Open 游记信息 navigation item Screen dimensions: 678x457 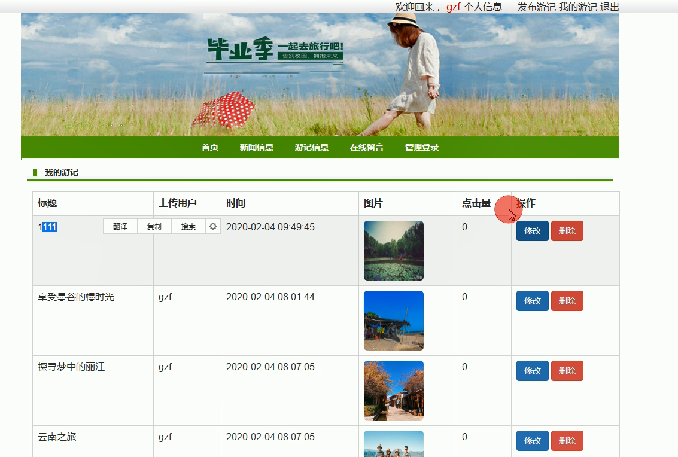pos(311,147)
